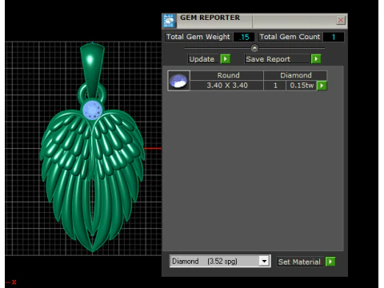
Task: Select the green pendant bail in viewport
Action: coord(92,70)
